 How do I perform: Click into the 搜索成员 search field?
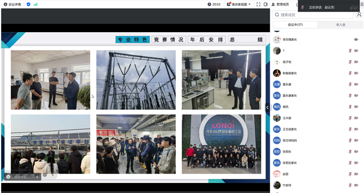[313, 15]
